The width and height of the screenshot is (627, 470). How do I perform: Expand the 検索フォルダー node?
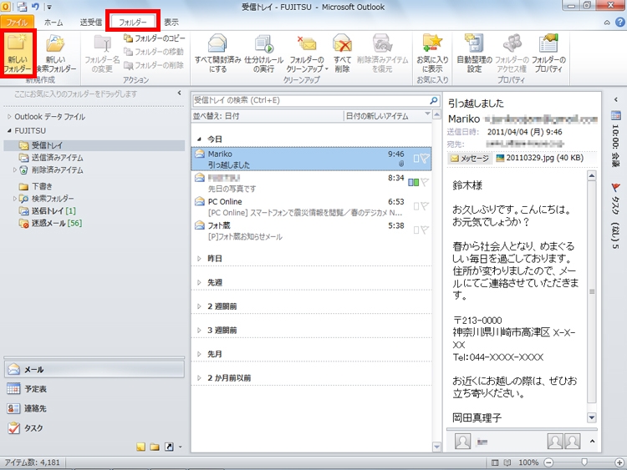tap(15, 199)
